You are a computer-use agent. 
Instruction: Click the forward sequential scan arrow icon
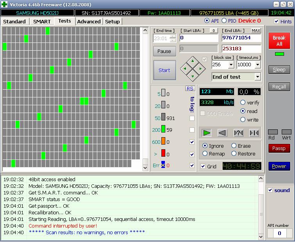click(207, 133)
